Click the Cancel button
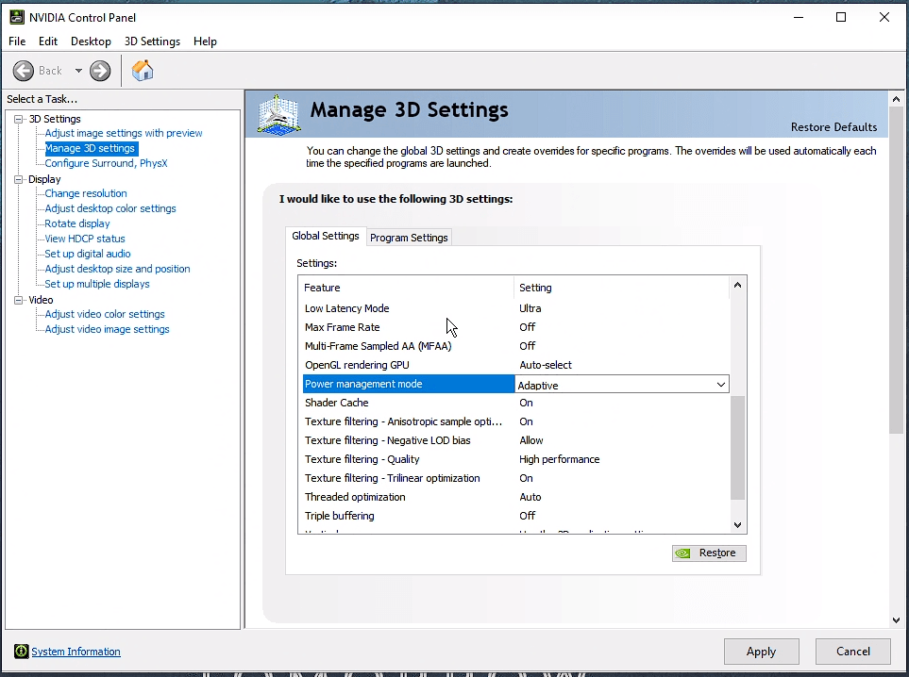The image size is (909, 677). 852,652
